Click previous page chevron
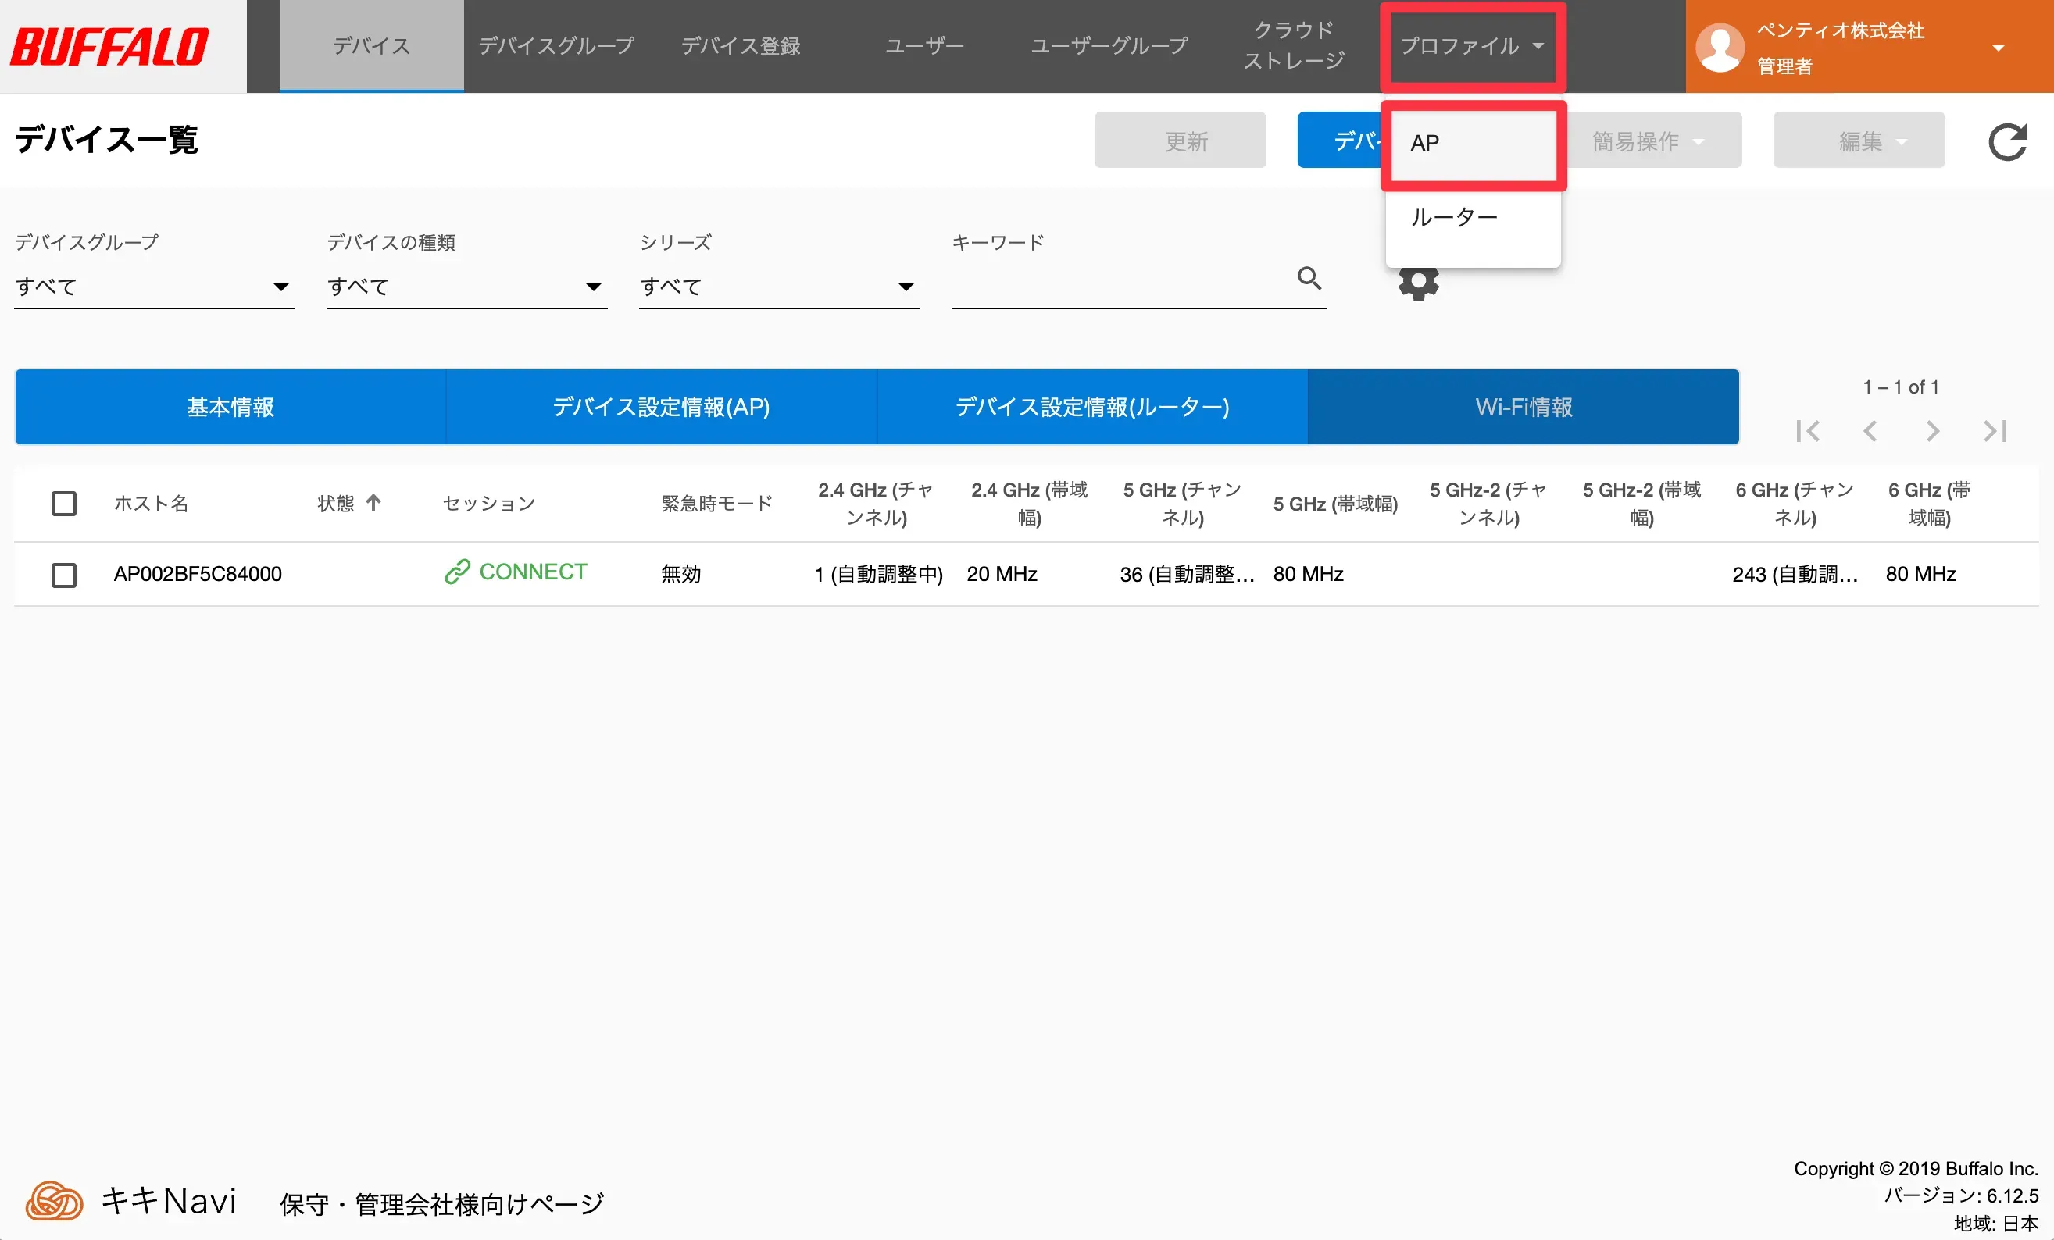Image resolution: width=2054 pixels, height=1240 pixels. [1870, 431]
